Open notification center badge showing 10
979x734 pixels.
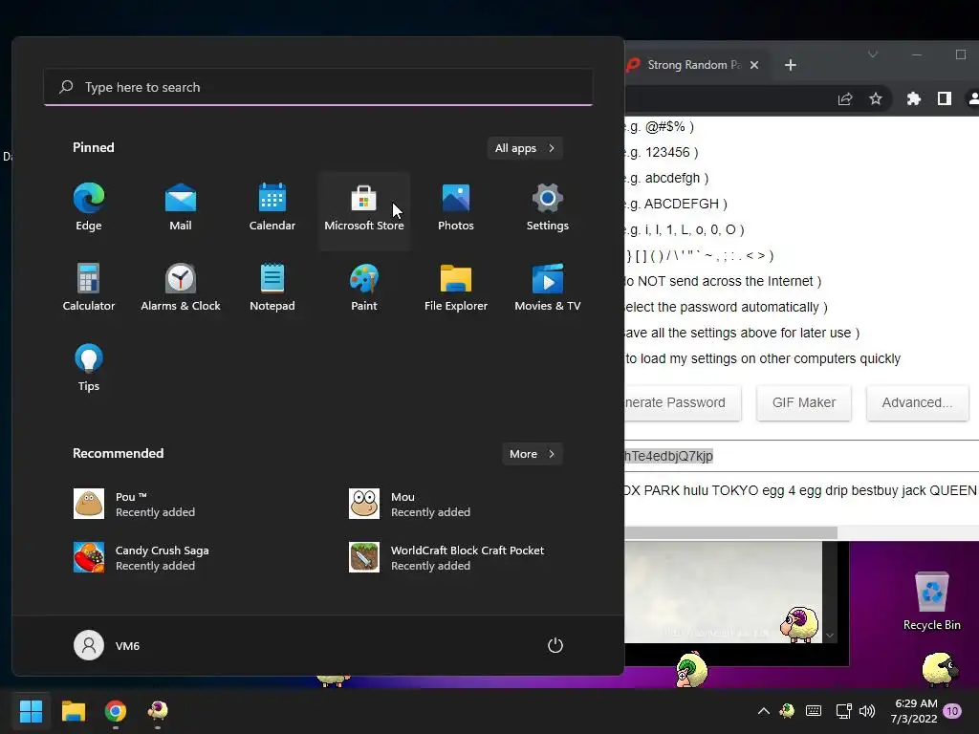click(x=952, y=711)
